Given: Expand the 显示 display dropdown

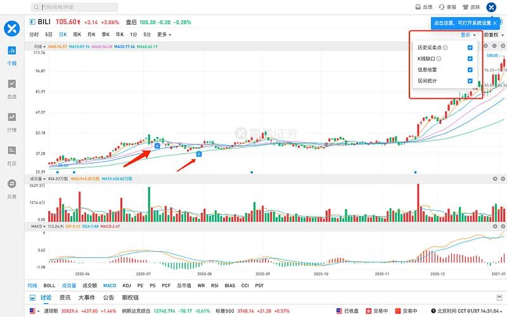Looking at the screenshot, I should [468, 35].
